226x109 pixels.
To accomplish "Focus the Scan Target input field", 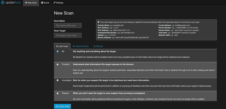I will (68, 35).
